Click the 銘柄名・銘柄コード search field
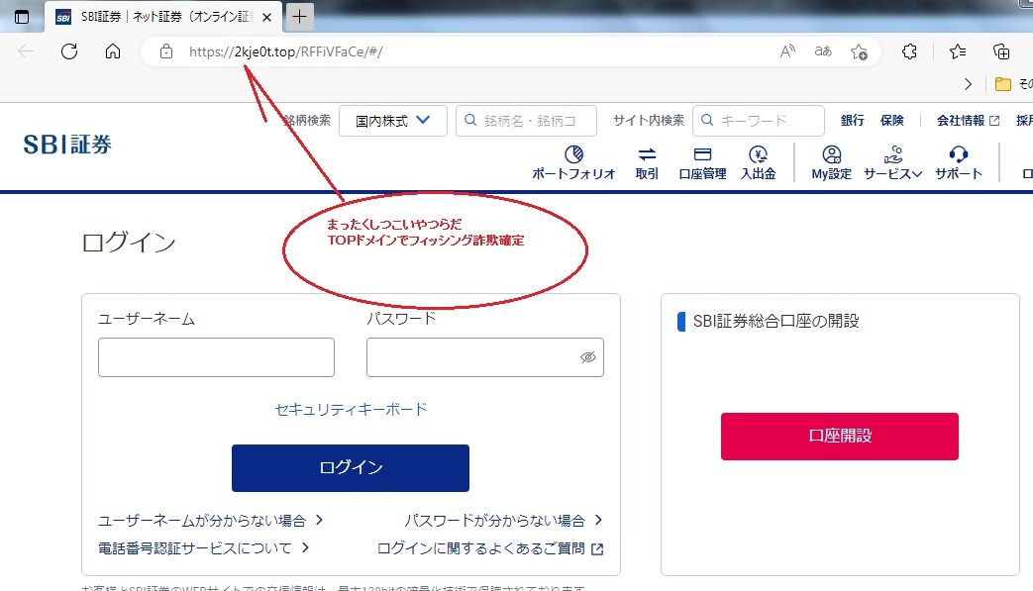1033x591 pixels. click(526, 121)
